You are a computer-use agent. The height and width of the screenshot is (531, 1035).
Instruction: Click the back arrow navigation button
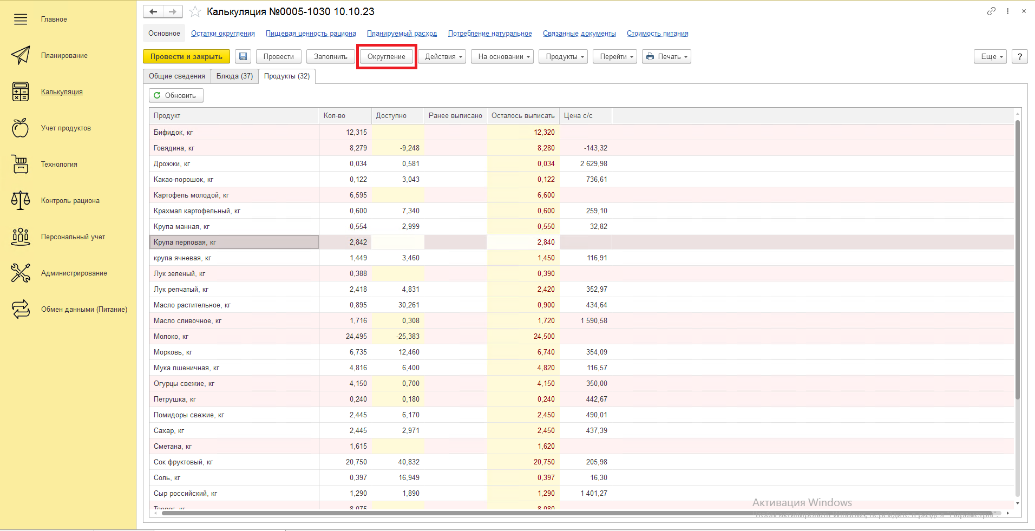point(153,11)
